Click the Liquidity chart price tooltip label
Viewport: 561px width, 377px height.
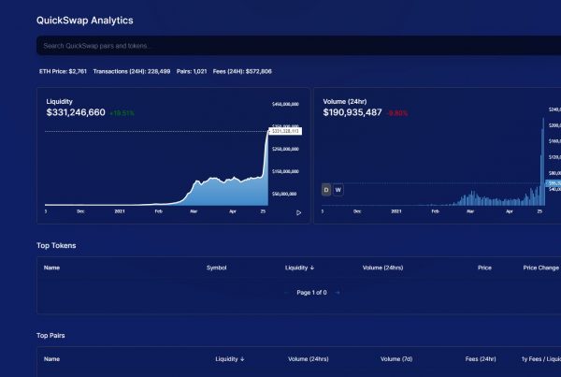pyautogui.click(x=285, y=131)
